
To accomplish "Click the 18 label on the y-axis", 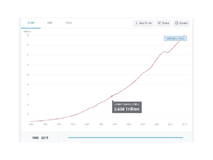I will click(x=27, y=35).
